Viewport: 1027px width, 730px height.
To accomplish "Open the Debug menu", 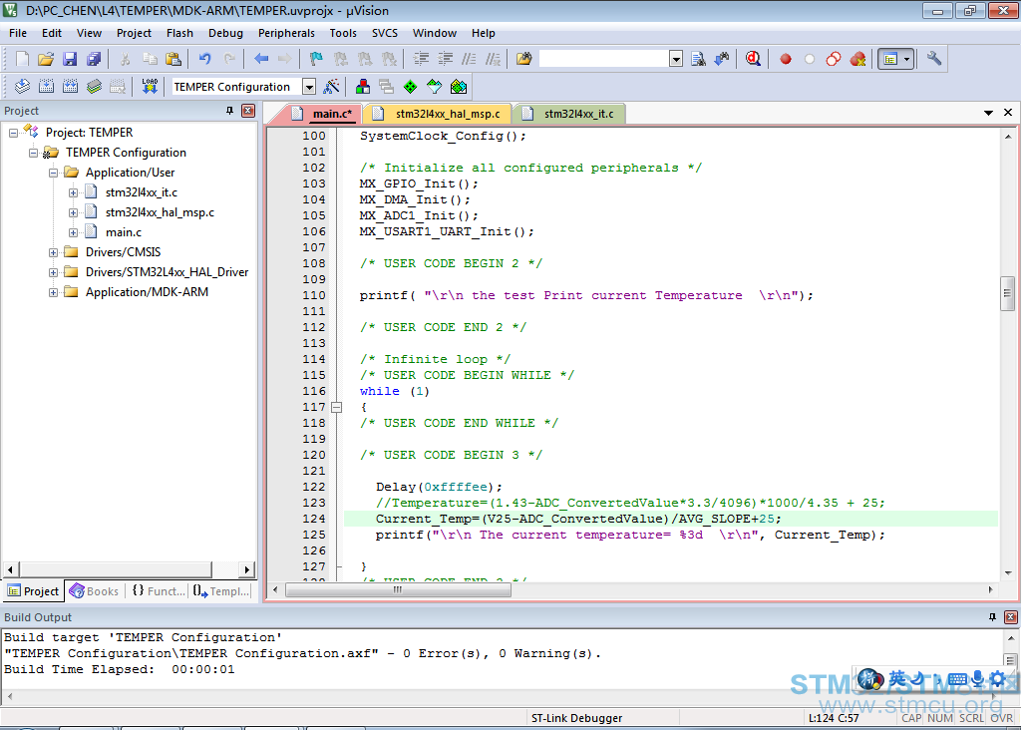I will point(225,33).
